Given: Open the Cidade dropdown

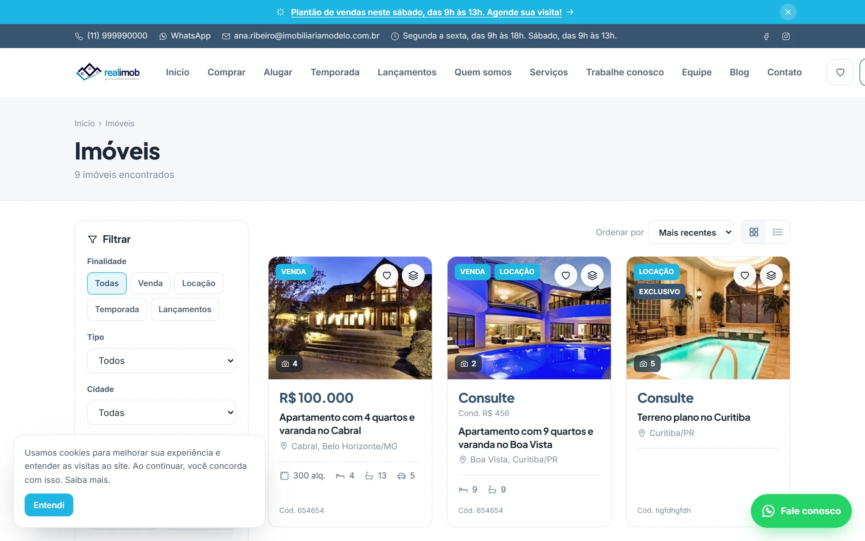Looking at the screenshot, I should pyautogui.click(x=161, y=412).
